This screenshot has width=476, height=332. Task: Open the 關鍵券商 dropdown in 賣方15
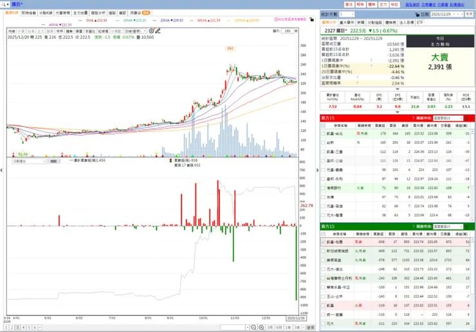[448, 226]
